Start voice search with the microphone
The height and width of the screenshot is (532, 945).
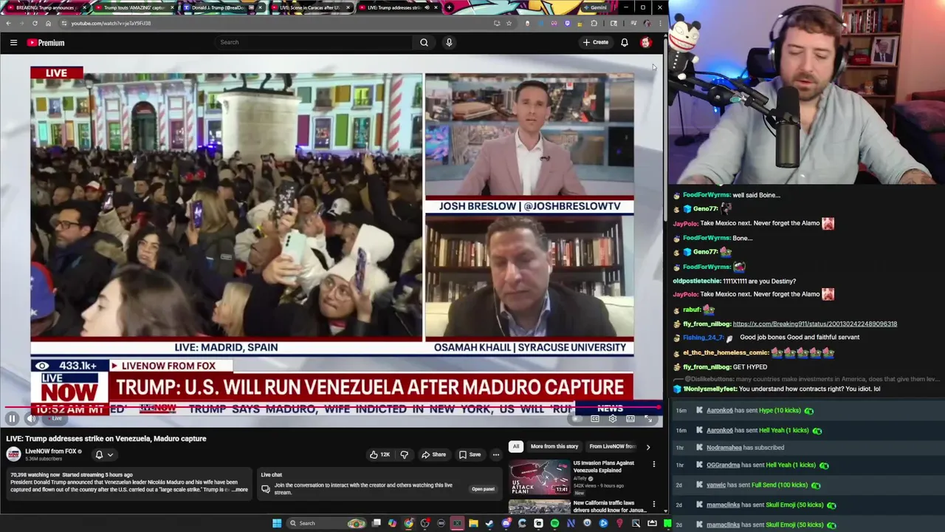click(449, 42)
